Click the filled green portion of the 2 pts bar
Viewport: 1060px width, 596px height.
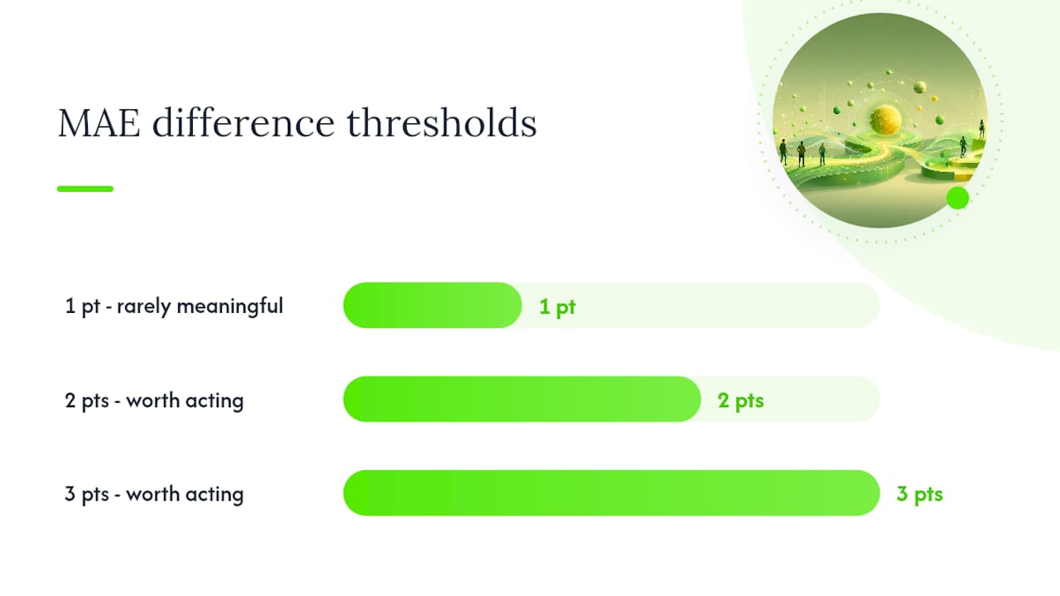click(x=522, y=400)
